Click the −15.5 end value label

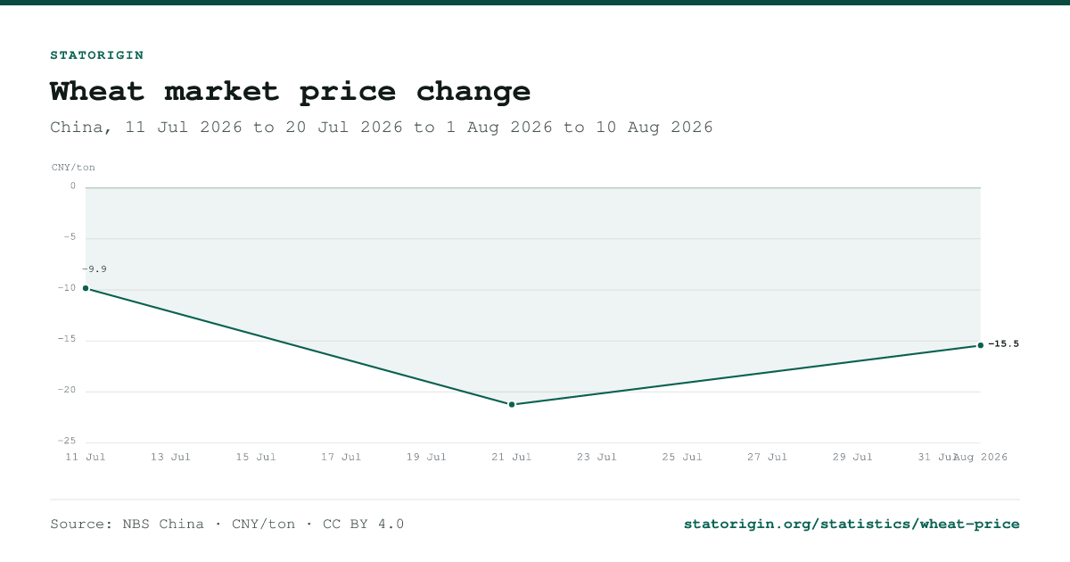coord(1003,344)
